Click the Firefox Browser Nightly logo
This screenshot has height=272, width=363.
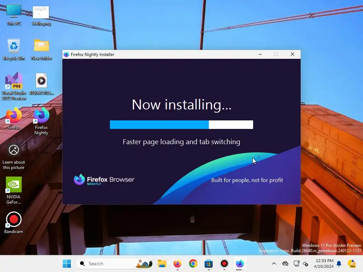click(x=104, y=180)
